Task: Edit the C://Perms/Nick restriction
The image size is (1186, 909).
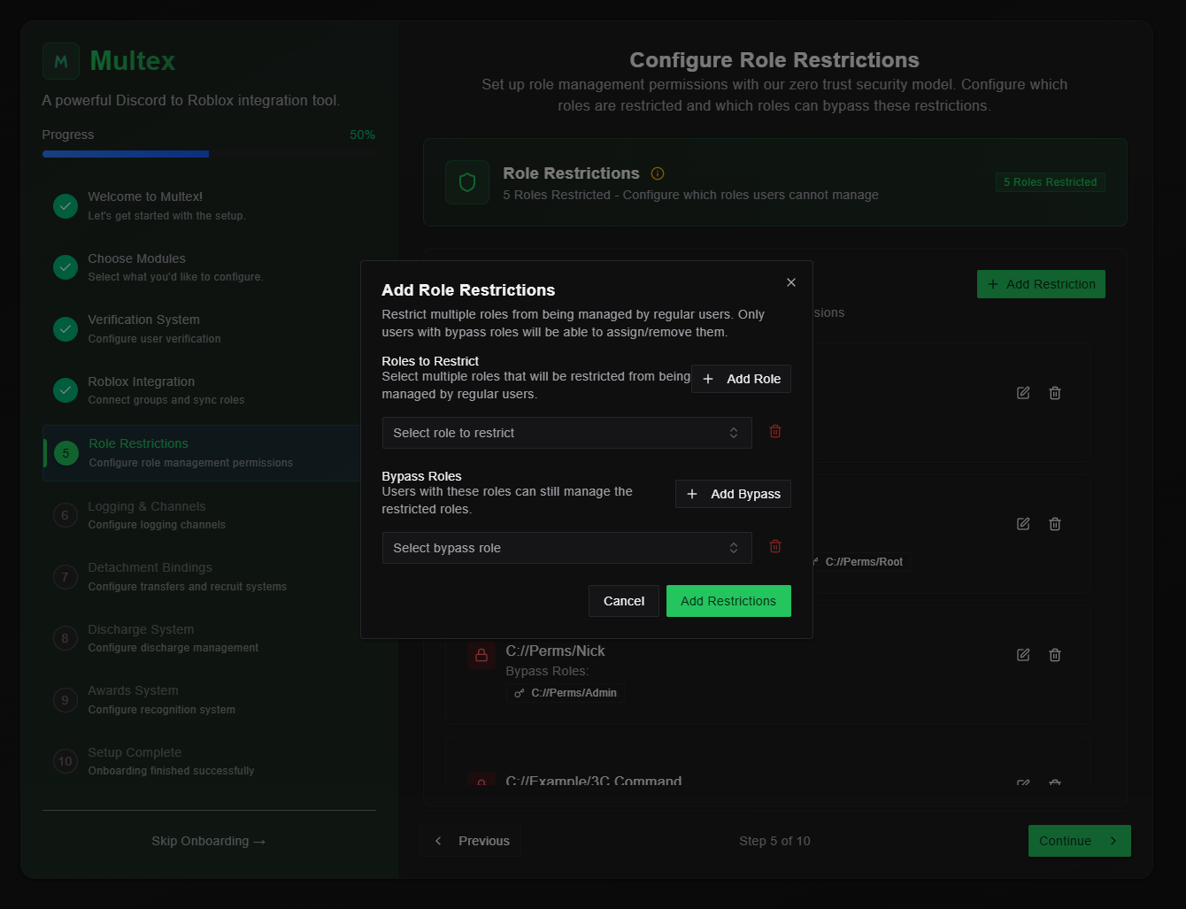Action: (1023, 655)
